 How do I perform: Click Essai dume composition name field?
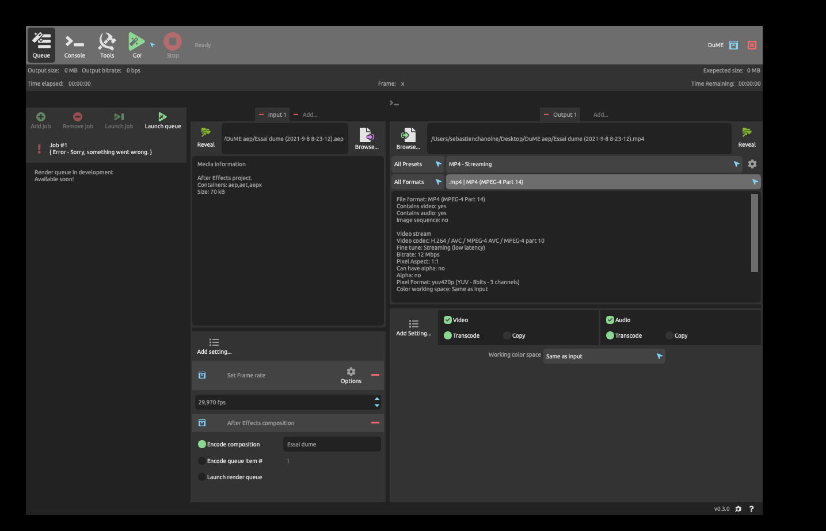click(332, 444)
